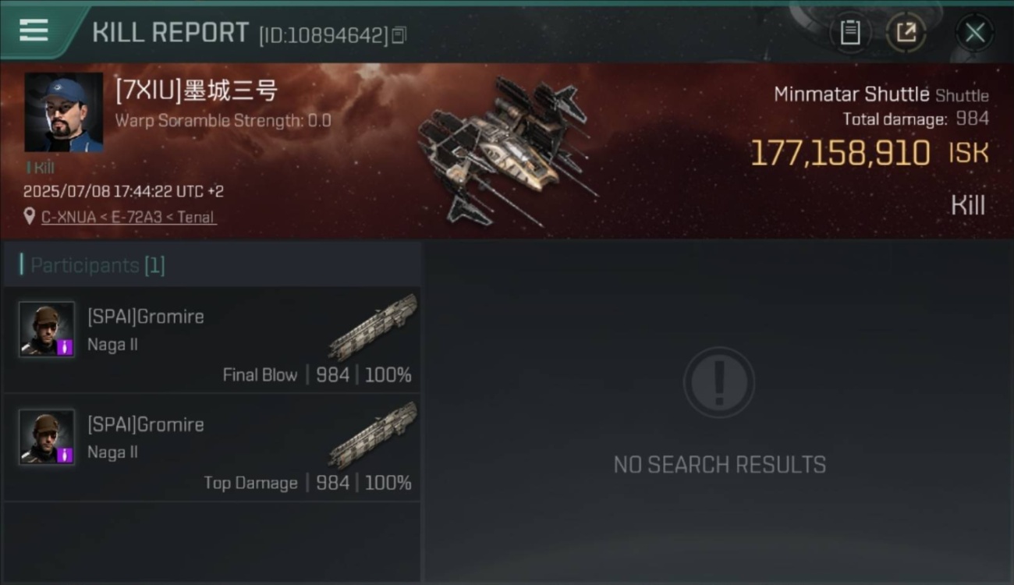Select the Top Damage Gromire portrait
Image resolution: width=1014 pixels, height=585 pixels.
coord(47,437)
